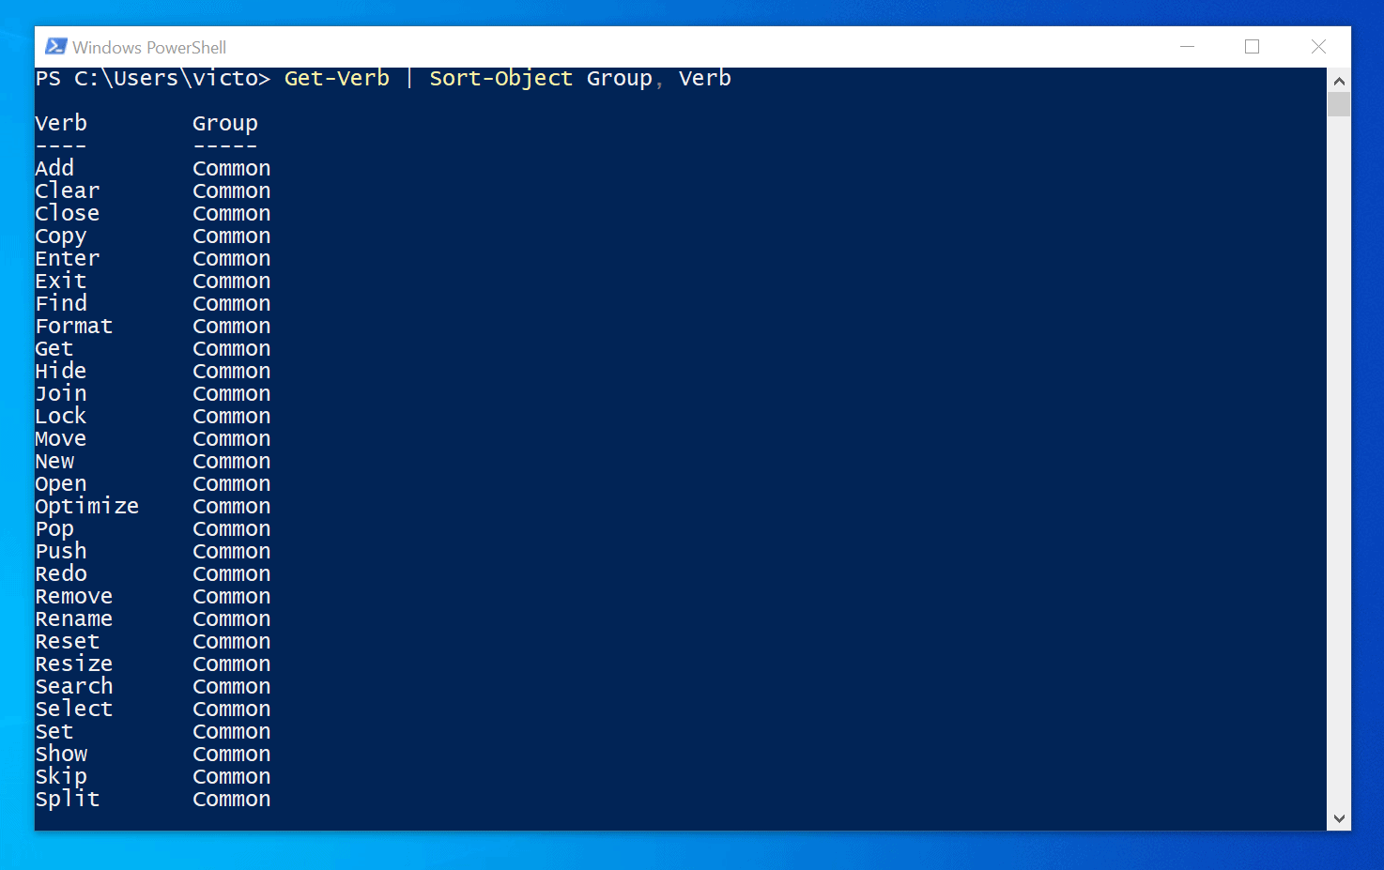Minimize the Windows PowerShell window
The height and width of the screenshot is (870, 1384).
(x=1187, y=47)
